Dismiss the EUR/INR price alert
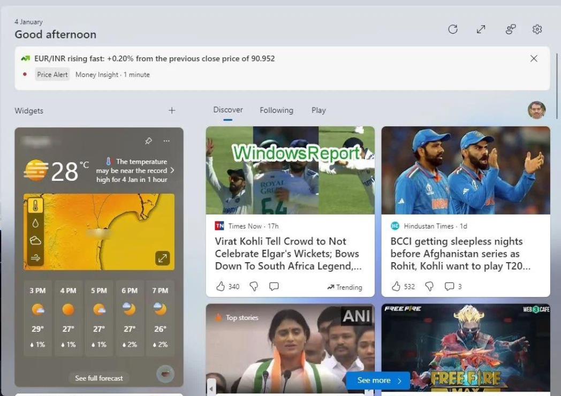Screen dimensions: 561x396 pos(534,58)
